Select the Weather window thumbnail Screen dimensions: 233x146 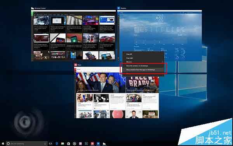click(x=160, y=35)
